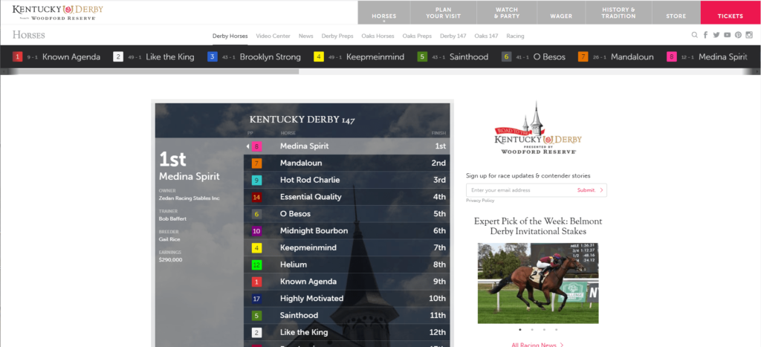Switch to the News tab
Image resolution: width=761 pixels, height=347 pixels.
[x=305, y=36]
